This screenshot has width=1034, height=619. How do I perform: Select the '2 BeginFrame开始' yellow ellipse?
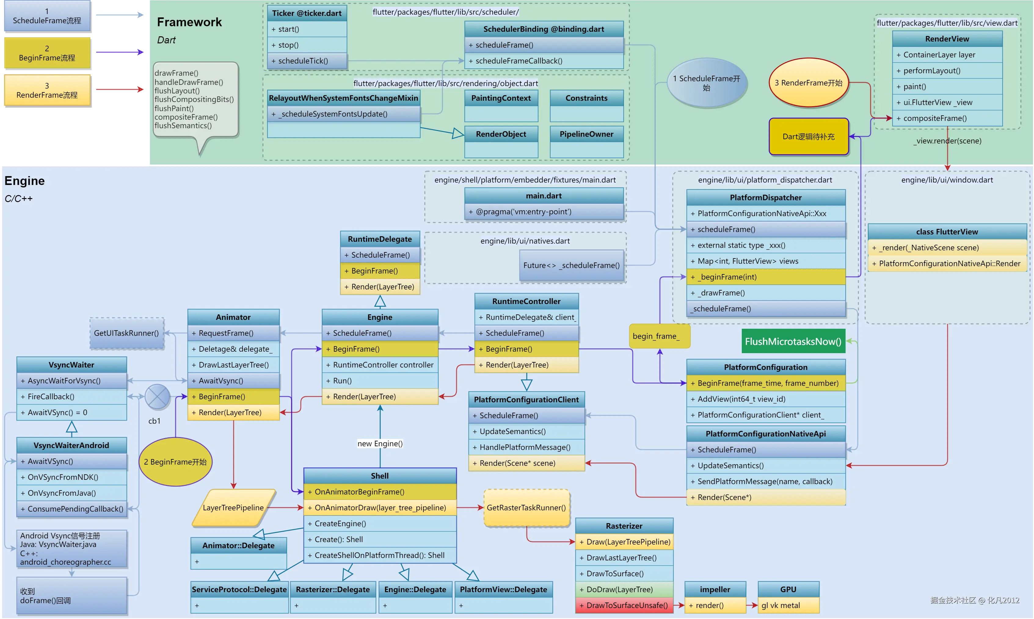[175, 462]
